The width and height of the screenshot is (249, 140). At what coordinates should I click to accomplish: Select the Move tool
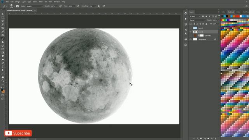(3, 14)
